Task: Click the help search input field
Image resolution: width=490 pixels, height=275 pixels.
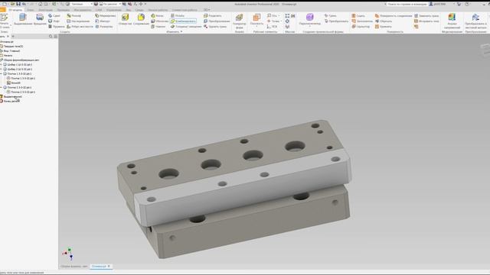Action: [x=407, y=4]
